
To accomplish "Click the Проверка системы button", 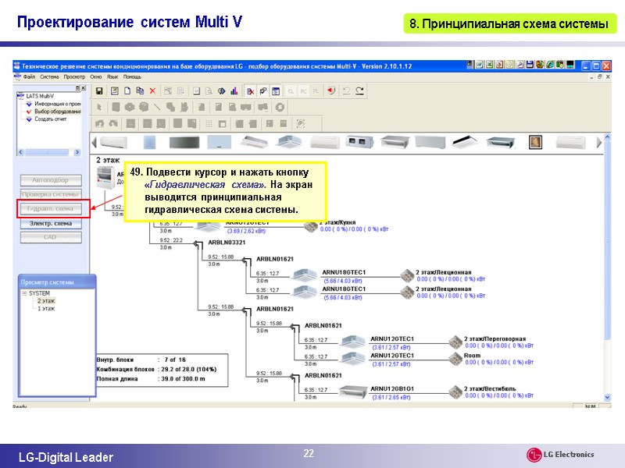I will [51, 194].
